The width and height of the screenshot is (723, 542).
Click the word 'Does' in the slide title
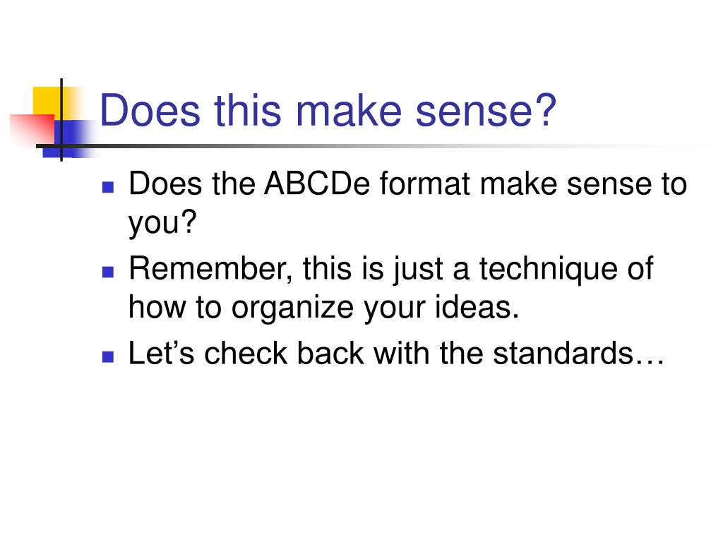[150, 111]
